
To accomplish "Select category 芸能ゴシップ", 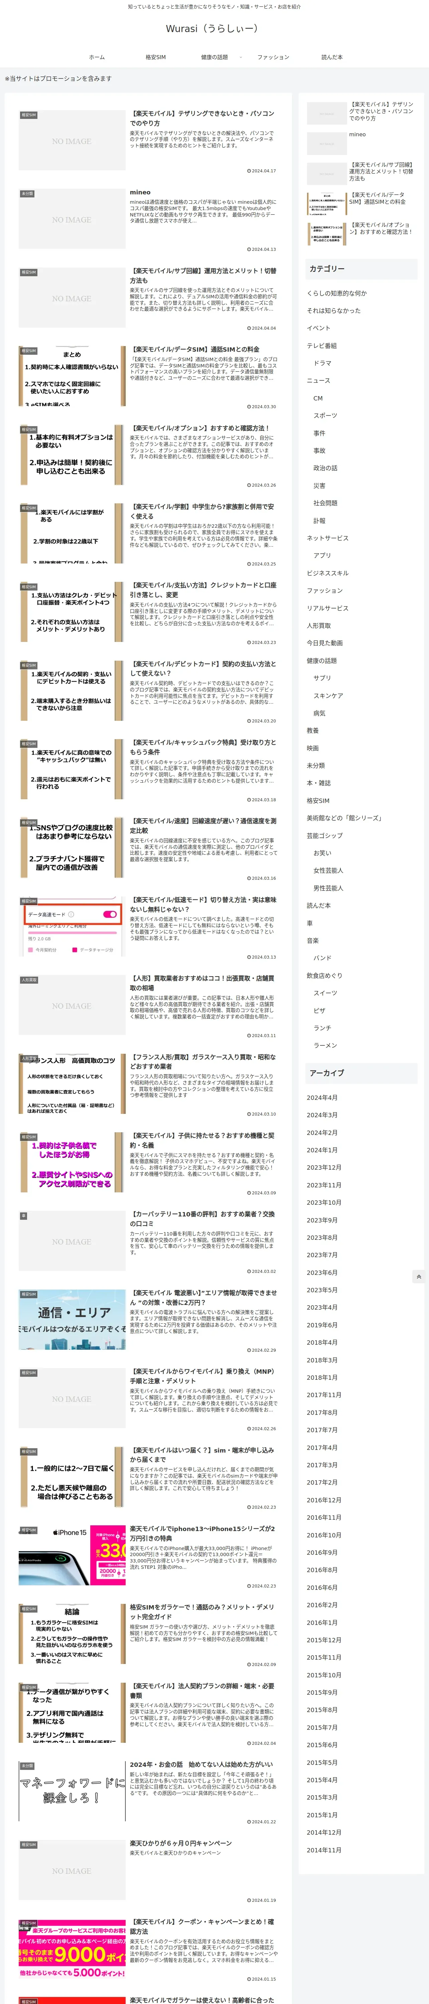I will (325, 836).
